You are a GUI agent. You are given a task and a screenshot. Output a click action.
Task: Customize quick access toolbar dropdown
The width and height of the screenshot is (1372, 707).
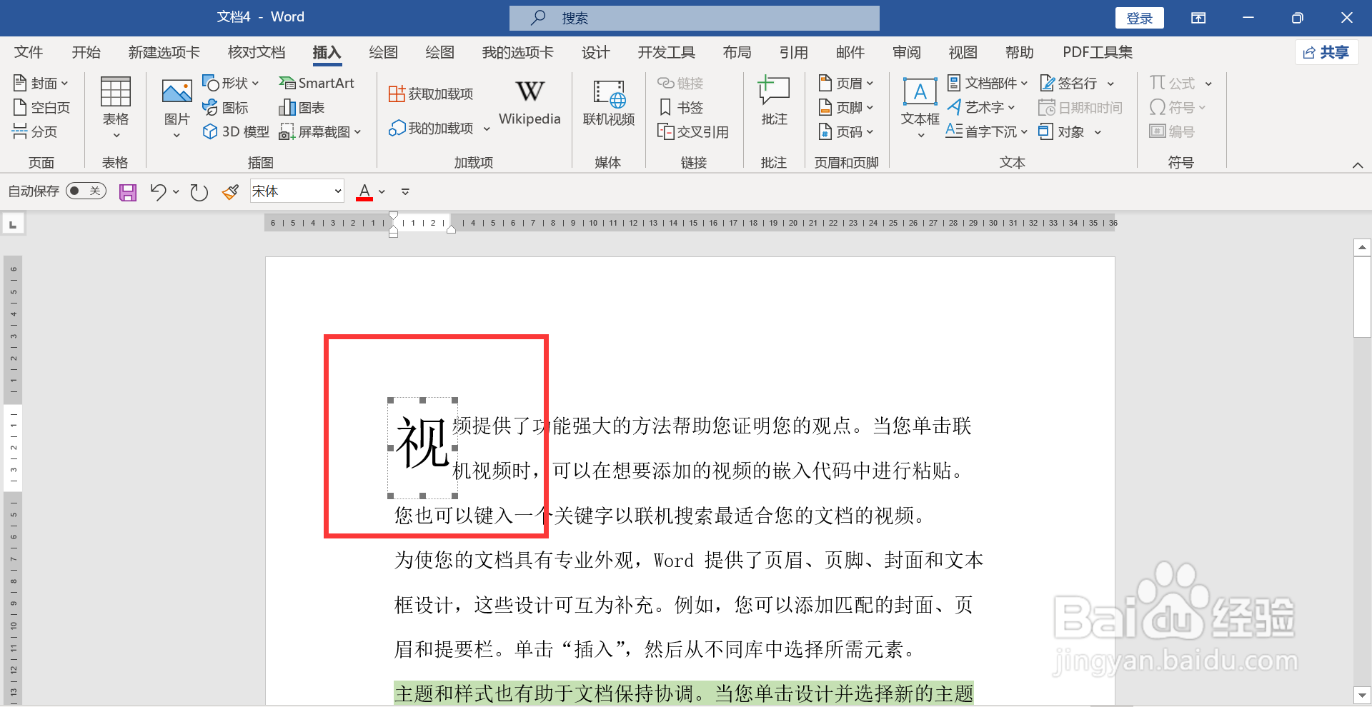tap(405, 192)
